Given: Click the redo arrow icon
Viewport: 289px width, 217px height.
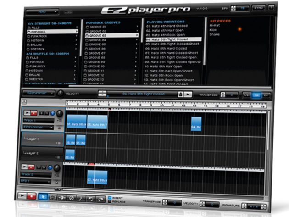Looking at the screenshot, I should click(x=100, y=199).
